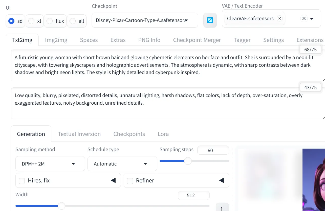Remove ClearVAE.safetensors using its x icon
The image size is (325, 211).
coord(279,19)
